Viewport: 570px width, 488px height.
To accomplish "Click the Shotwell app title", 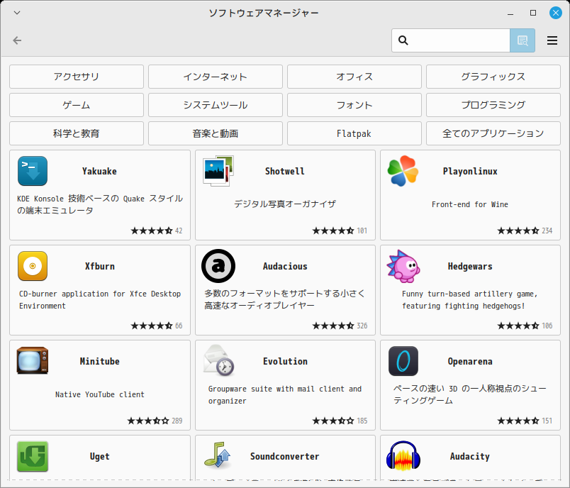I will pyautogui.click(x=284, y=171).
